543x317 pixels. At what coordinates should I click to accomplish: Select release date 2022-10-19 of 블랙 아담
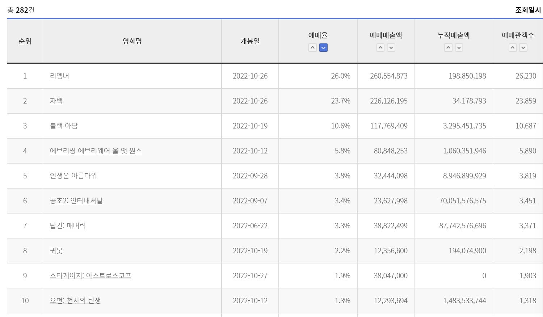point(250,126)
